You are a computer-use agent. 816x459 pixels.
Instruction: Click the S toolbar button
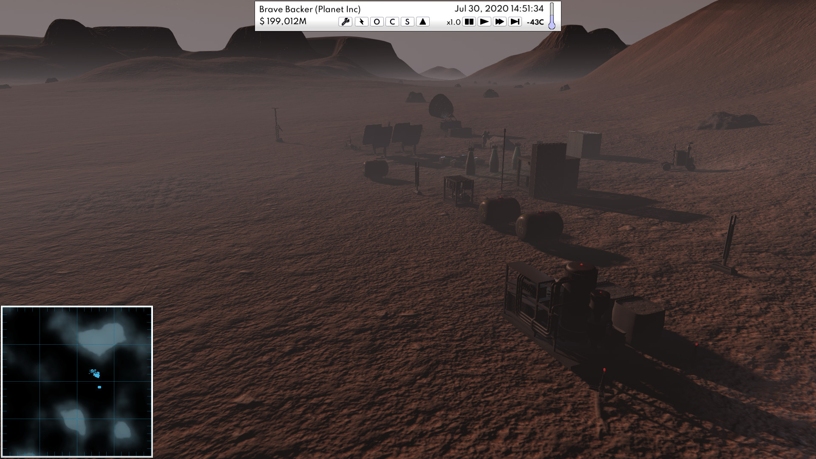click(407, 22)
